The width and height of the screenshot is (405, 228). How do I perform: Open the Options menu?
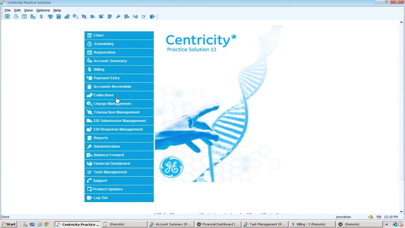coord(43,10)
